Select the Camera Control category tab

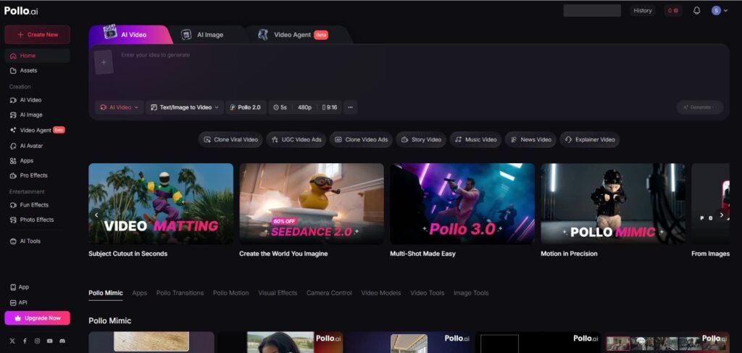tap(330, 293)
